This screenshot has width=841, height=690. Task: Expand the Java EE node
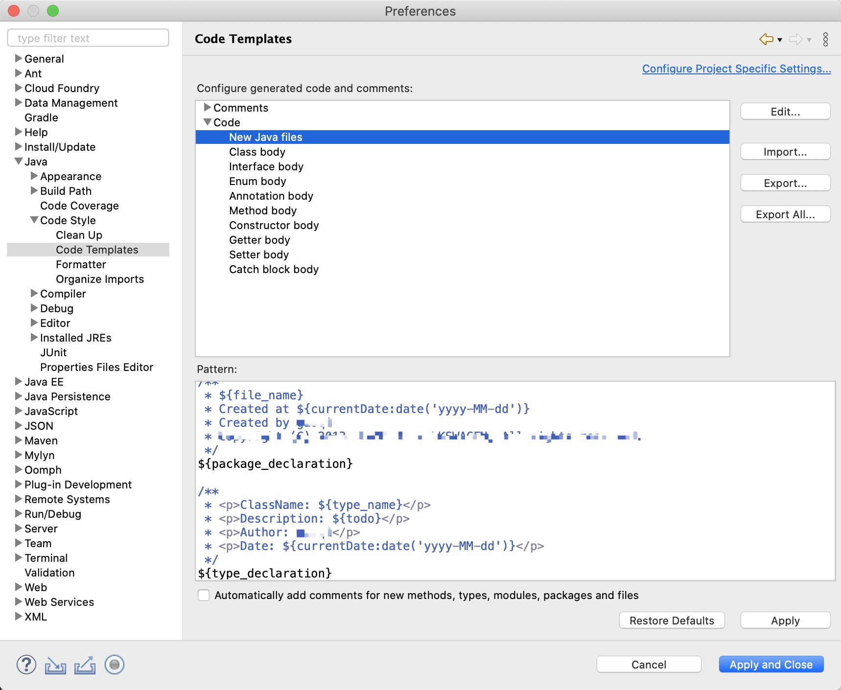pyautogui.click(x=19, y=381)
